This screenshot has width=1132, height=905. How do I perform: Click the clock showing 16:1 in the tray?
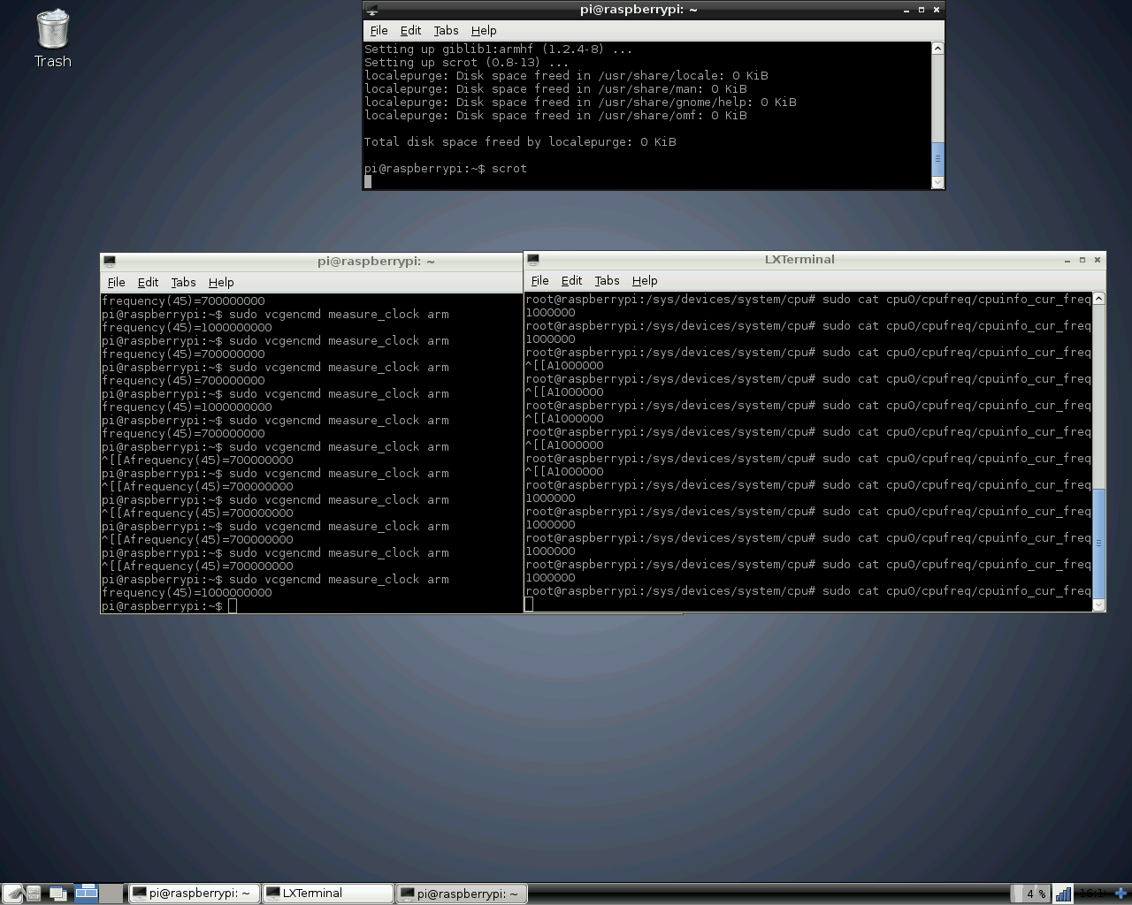click(1093, 894)
